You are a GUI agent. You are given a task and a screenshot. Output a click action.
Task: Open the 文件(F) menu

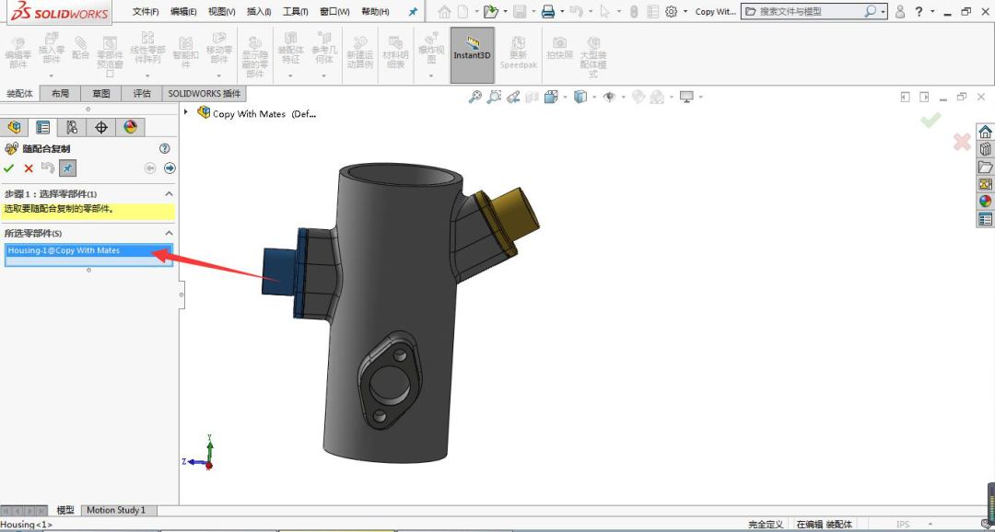click(146, 11)
